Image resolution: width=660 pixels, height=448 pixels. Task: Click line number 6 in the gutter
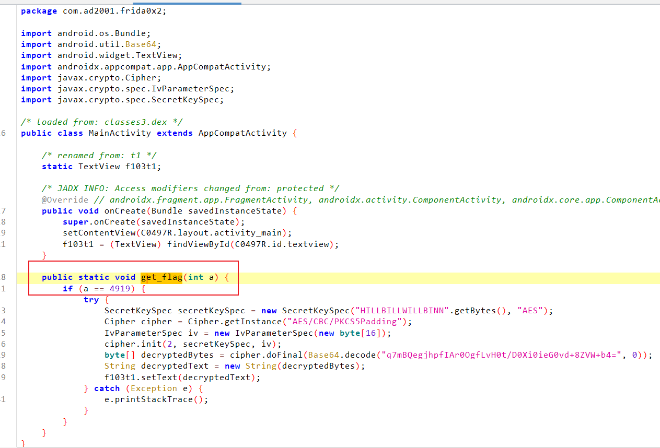(4, 133)
